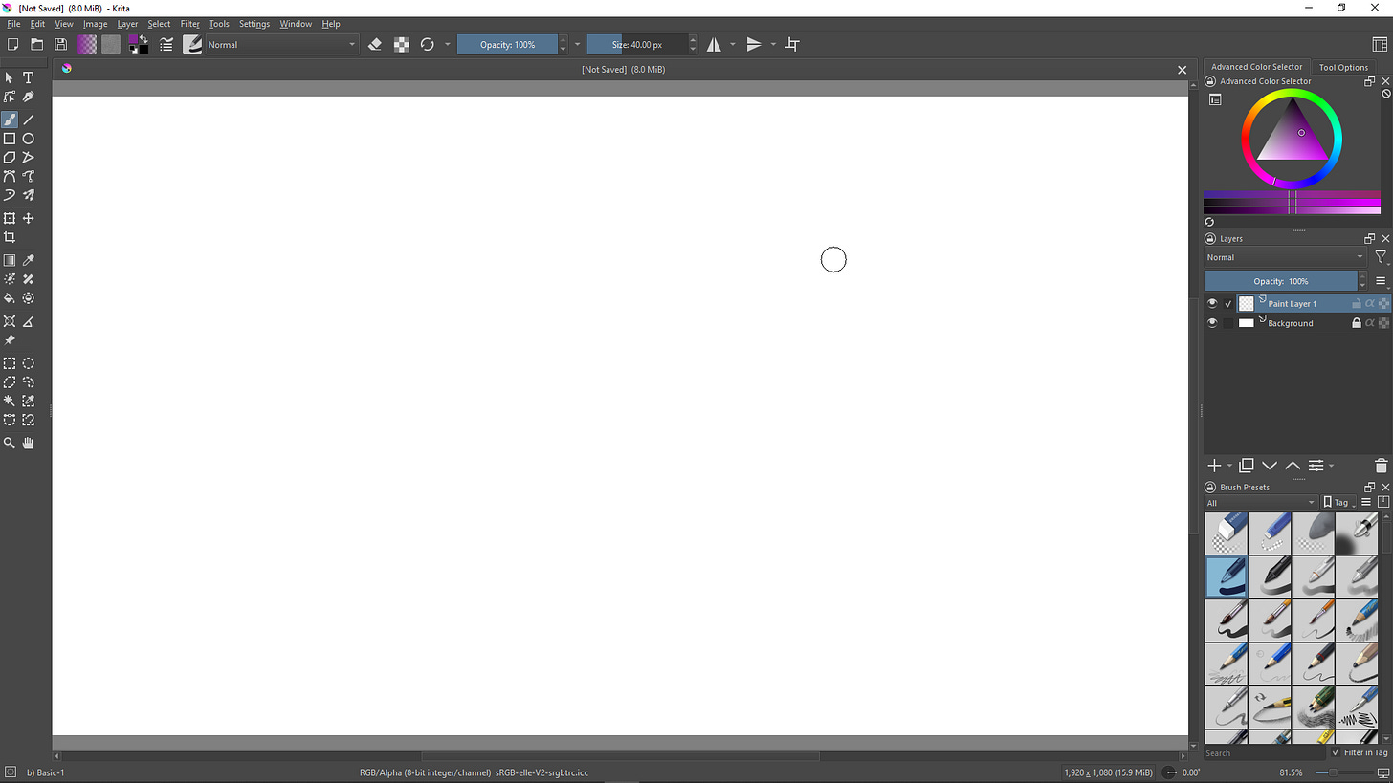Open the brush preset chooser in toolbar
Image resolution: width=1393 pixels, height=783 pixels.
(x=192, y=44)
